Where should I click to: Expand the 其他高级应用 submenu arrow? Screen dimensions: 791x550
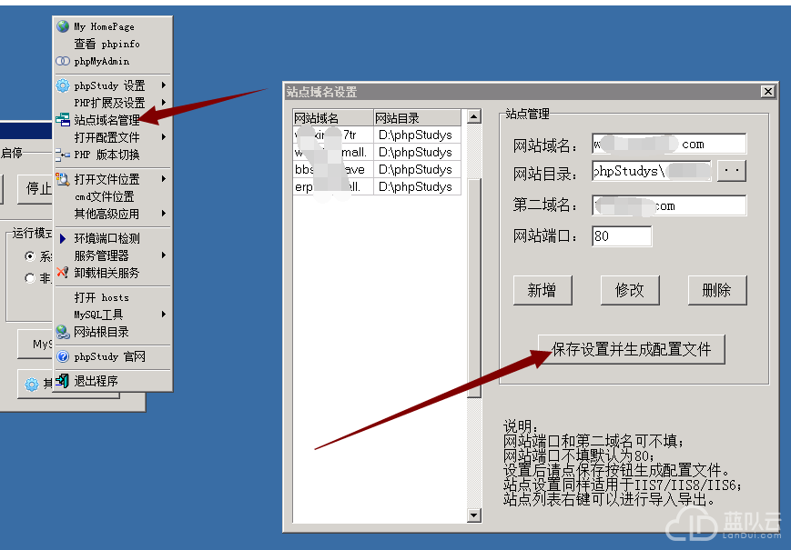click(164, 214)
